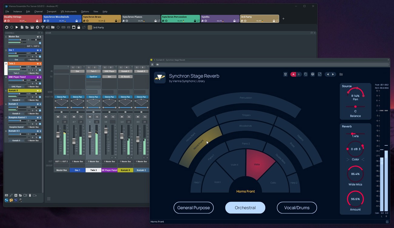The height and width of the screenshot is (228, 394).
Task: Mute the One strip in the mixer
Action: pos(74,117)
